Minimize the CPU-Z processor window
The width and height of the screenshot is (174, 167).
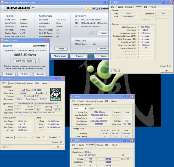pyautogui.click(x=55, y=79)
